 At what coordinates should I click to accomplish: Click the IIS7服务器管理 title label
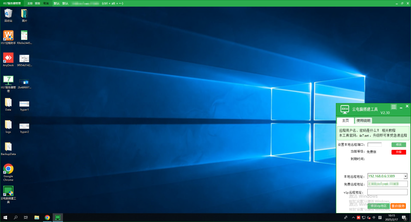12,3
